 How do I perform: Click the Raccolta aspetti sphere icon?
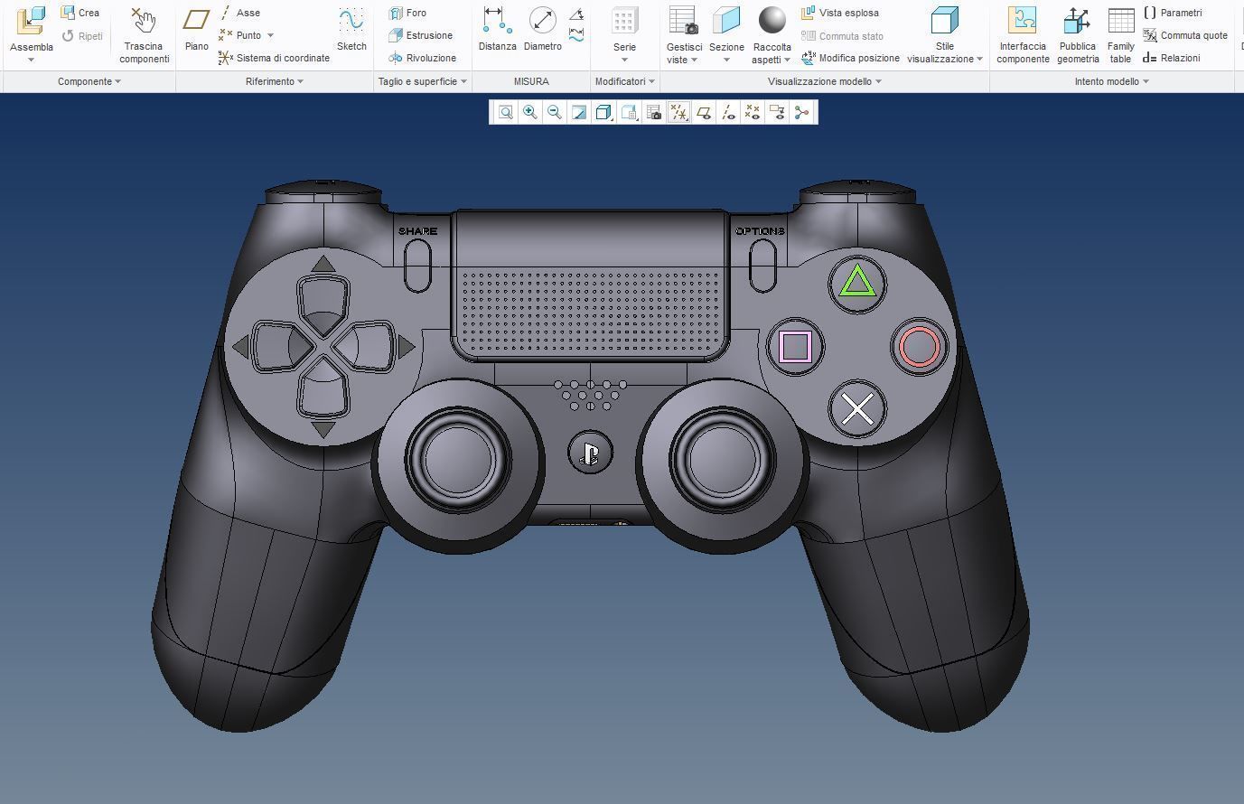coord(772,20)
